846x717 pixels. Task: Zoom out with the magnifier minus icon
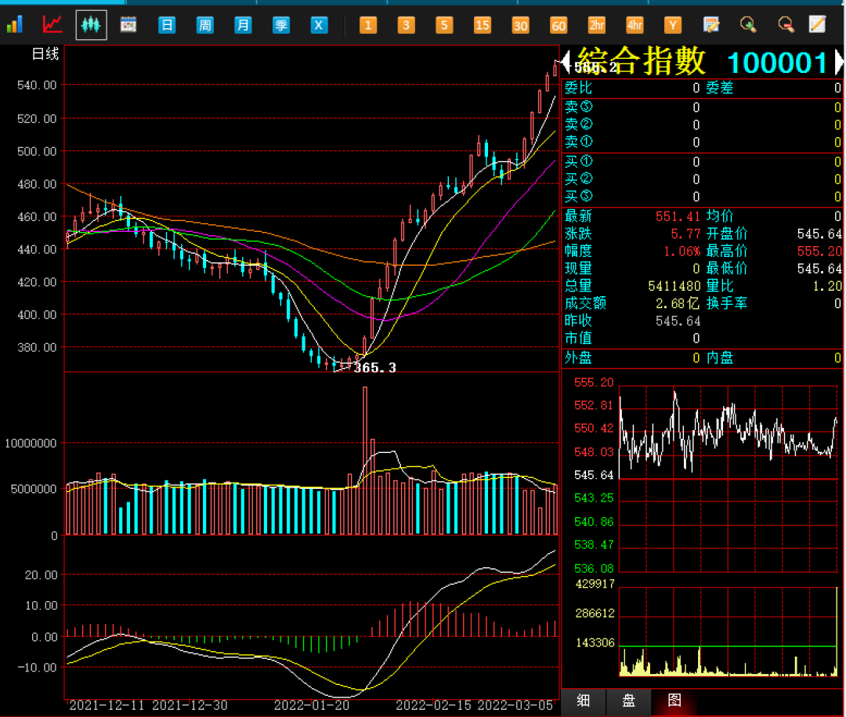[786, 25]
